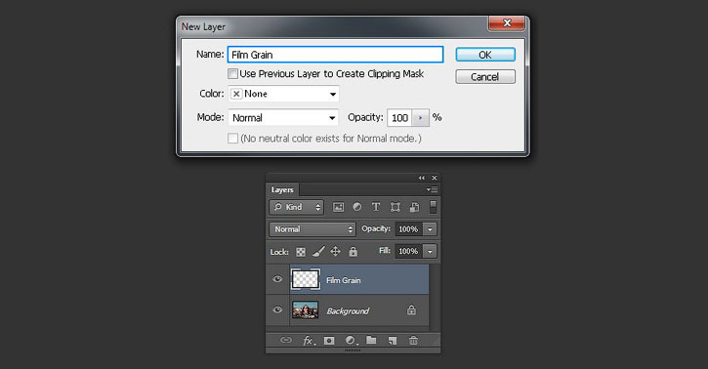
Task: Select the Layers panel tab
Action: coord(282,190)
